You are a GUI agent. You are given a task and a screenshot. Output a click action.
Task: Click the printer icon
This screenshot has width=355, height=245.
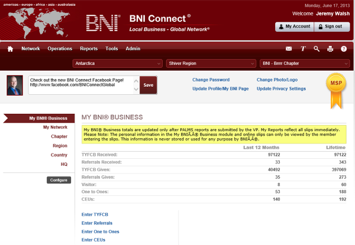330,49
